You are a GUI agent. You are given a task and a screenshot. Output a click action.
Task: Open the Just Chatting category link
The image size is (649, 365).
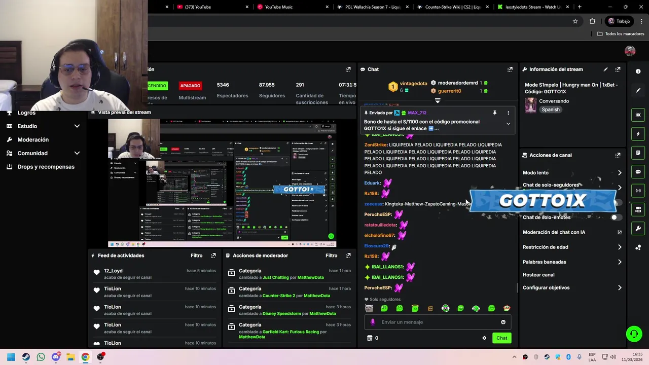(276, 278)
